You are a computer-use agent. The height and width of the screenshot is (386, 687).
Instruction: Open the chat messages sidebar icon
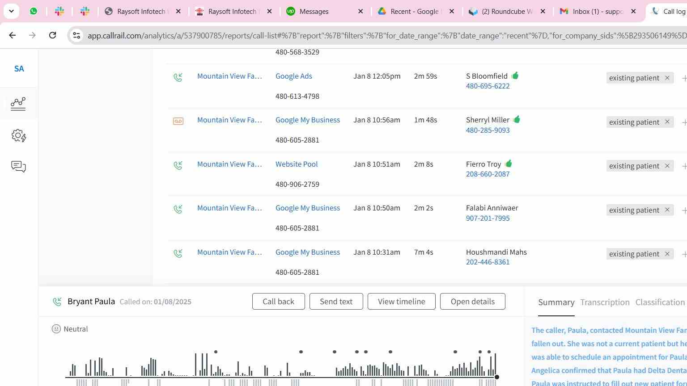click(18, 167)
